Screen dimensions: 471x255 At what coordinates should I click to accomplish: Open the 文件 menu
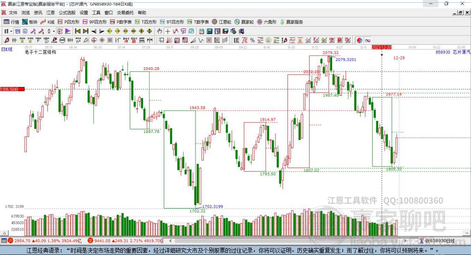coord(13,12)
